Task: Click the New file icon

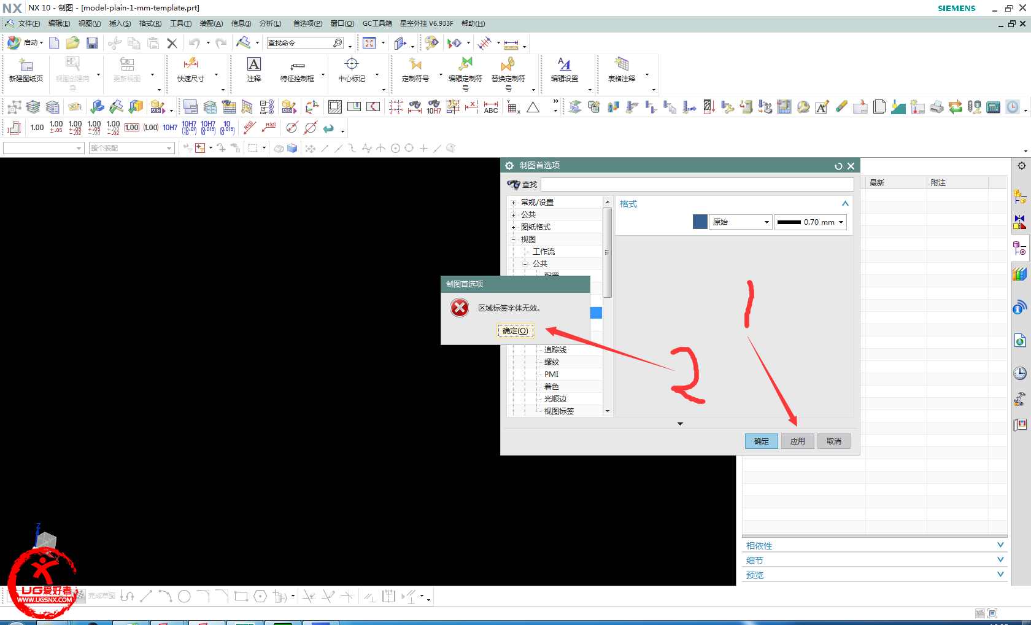Action: point(54,43)
